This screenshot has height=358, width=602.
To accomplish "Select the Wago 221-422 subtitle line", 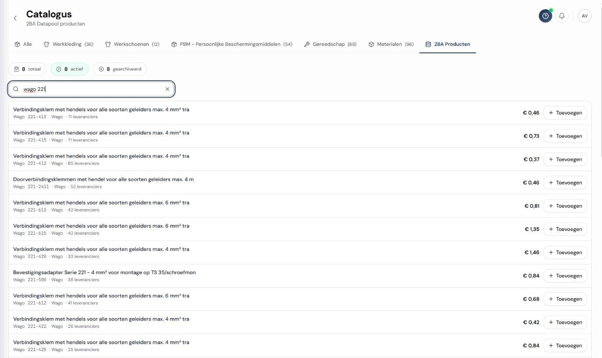I will point(56,326).
